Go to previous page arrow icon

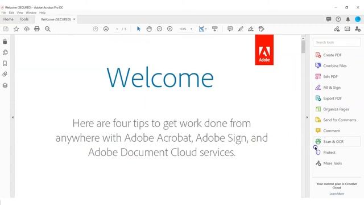tap(96, 29)
